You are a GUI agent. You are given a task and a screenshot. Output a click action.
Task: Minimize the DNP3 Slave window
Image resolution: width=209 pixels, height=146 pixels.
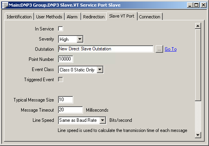[190, 5]
